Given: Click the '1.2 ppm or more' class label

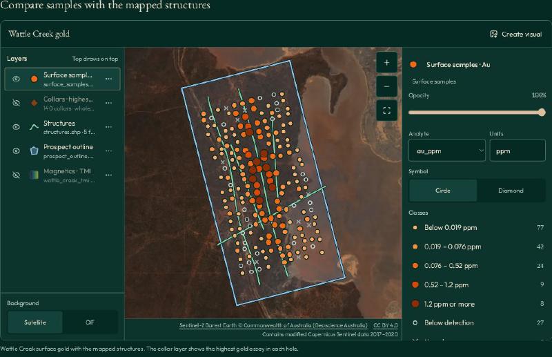Looking at the screenshot, I should 449,304.
